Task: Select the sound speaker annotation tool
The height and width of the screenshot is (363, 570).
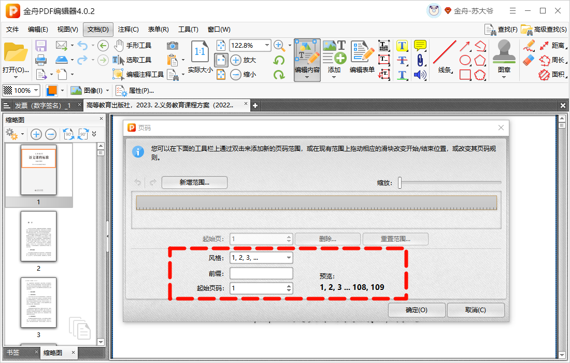Action: coord(420,75)
